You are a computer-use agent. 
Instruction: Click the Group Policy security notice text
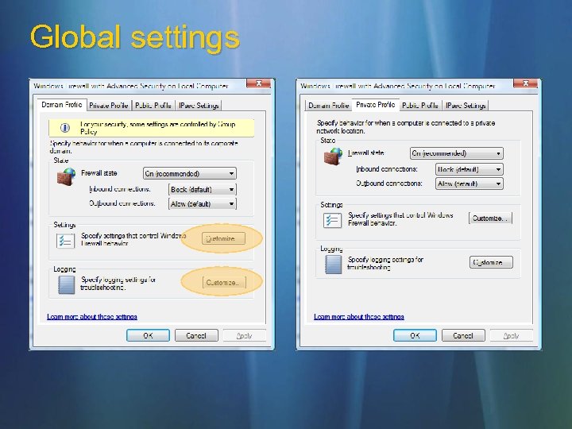click(158, 128)
